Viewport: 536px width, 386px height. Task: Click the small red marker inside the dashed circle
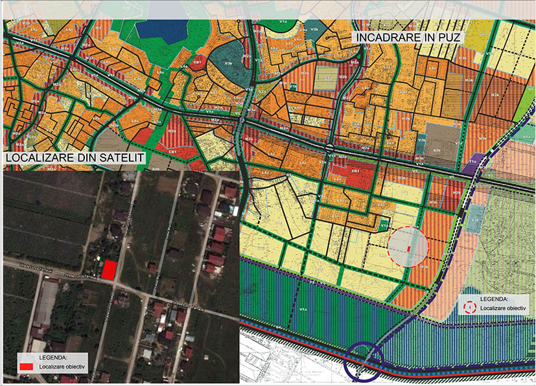pos(408,249)
